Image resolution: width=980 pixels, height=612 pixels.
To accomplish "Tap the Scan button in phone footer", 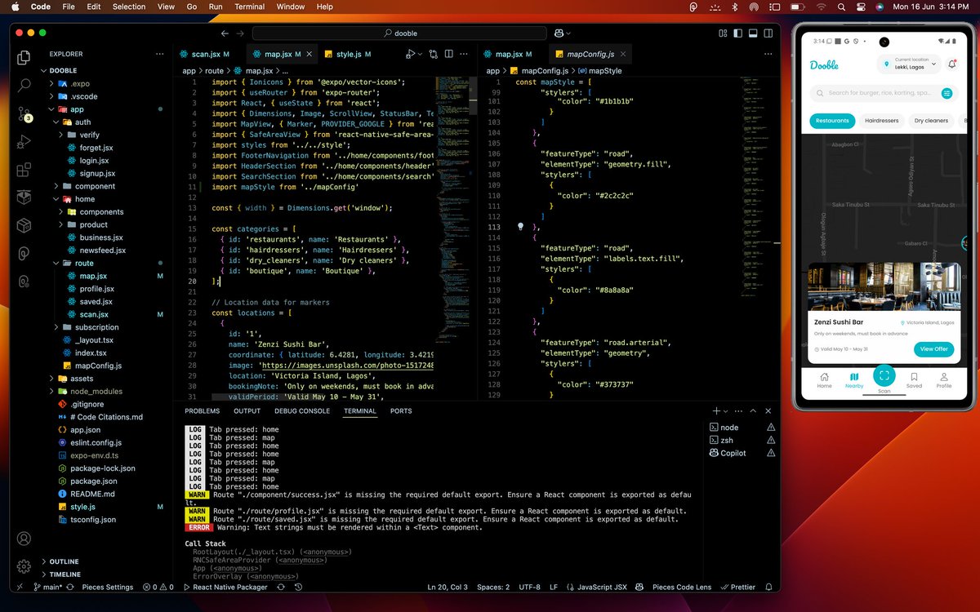I will pyautogui.click(x=884, y=376).
